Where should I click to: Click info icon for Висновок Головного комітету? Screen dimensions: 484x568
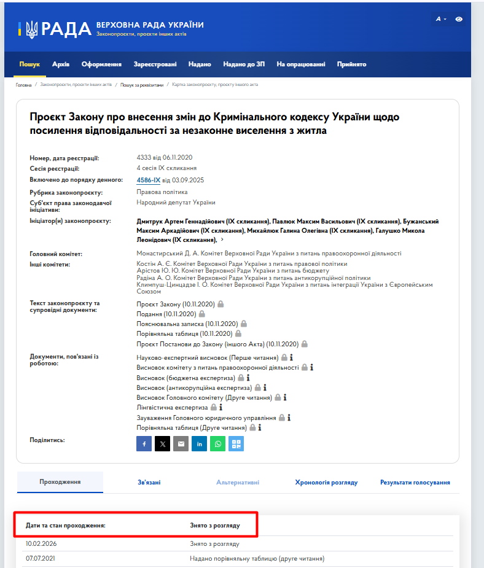[285, 397]
